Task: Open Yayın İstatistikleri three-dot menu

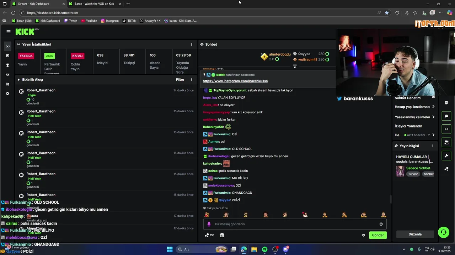Action: pyautogui.click(x=192, y=44)
